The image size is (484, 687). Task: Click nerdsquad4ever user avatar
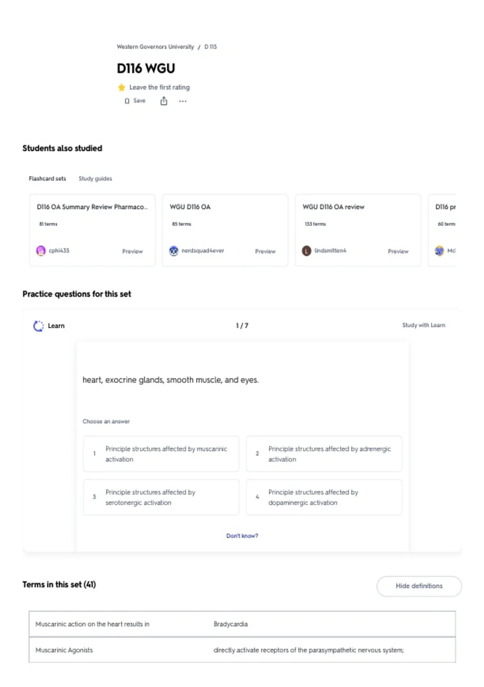173,251
